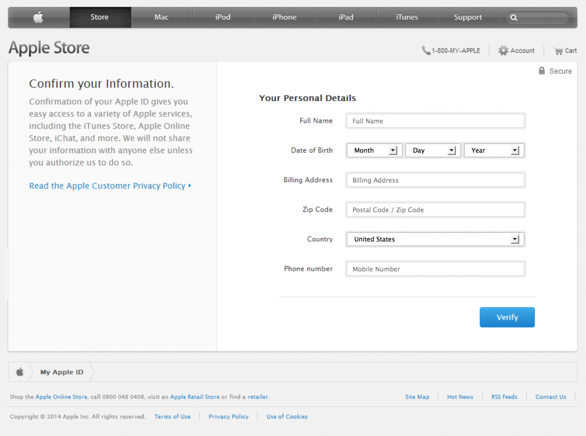The image size is (586, 436).
Task: Click the Confirm your Information heading
Action: (x=101, y=84)
